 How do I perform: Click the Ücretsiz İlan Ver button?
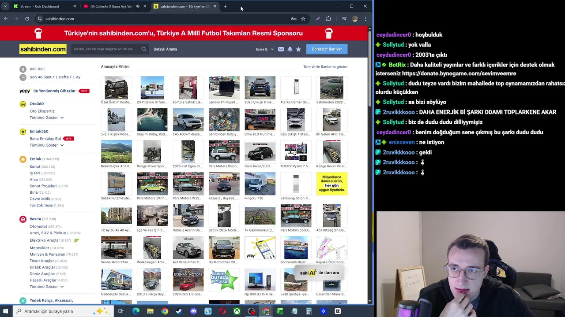click(327, 49)
